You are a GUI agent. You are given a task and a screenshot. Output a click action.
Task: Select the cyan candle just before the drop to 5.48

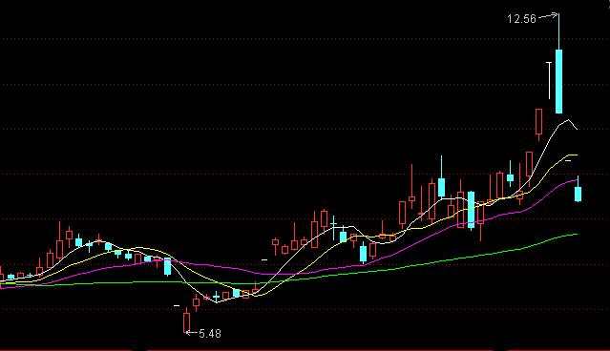click(168, 267)
